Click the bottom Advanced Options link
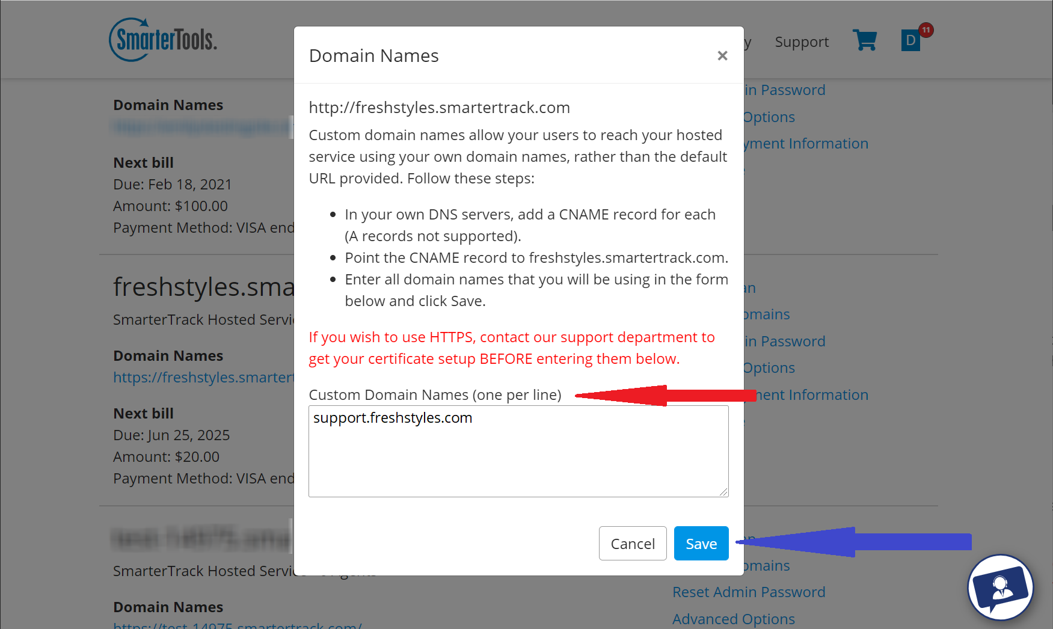The height and width of the screenshot is (629, 1053). 734,619
